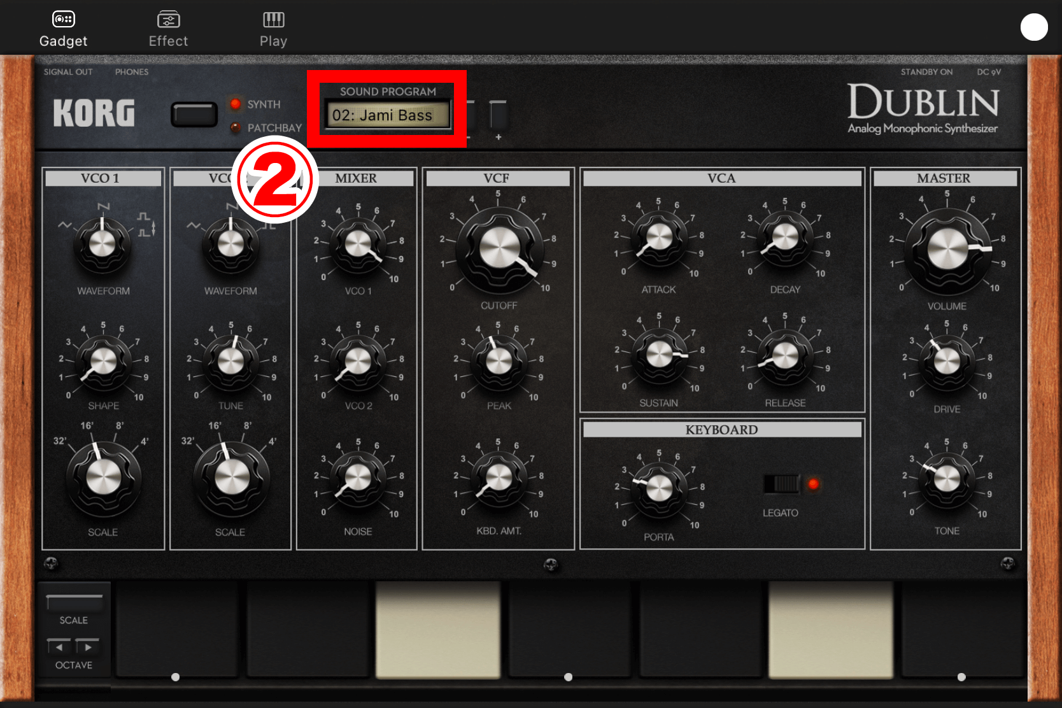The height and width of the screenshot is (708, 1062).
Task: Switch to the Effect tab
Action: 168,29
